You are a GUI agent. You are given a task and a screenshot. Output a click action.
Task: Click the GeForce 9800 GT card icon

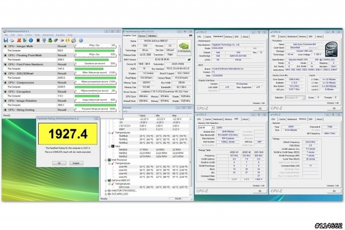[x=109, y=180]
